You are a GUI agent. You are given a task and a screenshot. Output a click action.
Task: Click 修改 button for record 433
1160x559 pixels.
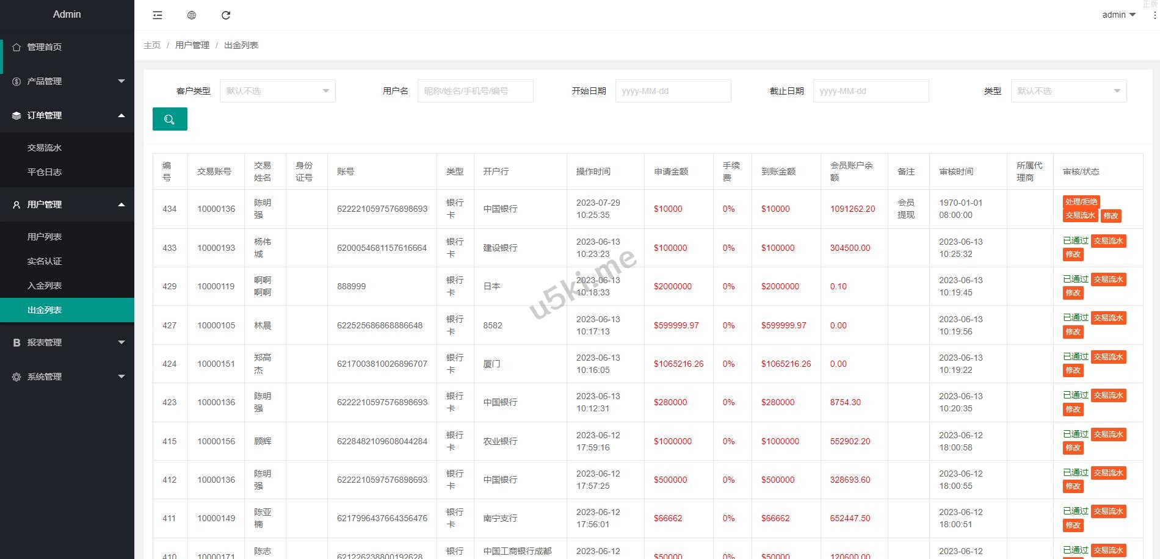click(1073, 254)
